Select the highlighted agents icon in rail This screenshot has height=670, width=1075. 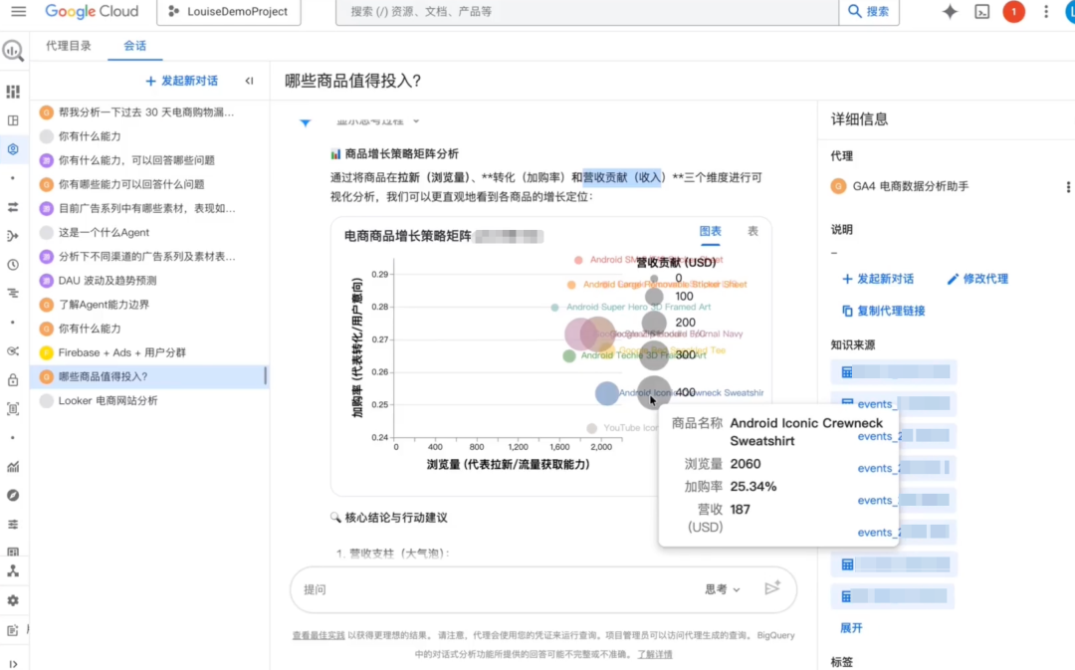tap(13, 148)
